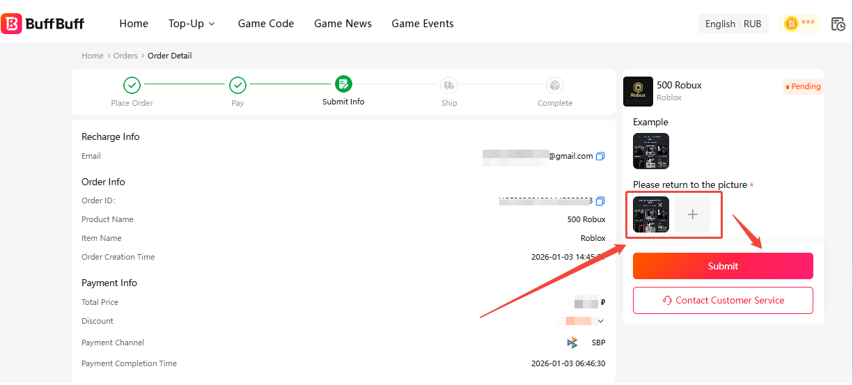Open order history clock icon in header
Image resolution: width=853 pixels, height=385 pixels.
pyautogui.click(x=838, y=24)
